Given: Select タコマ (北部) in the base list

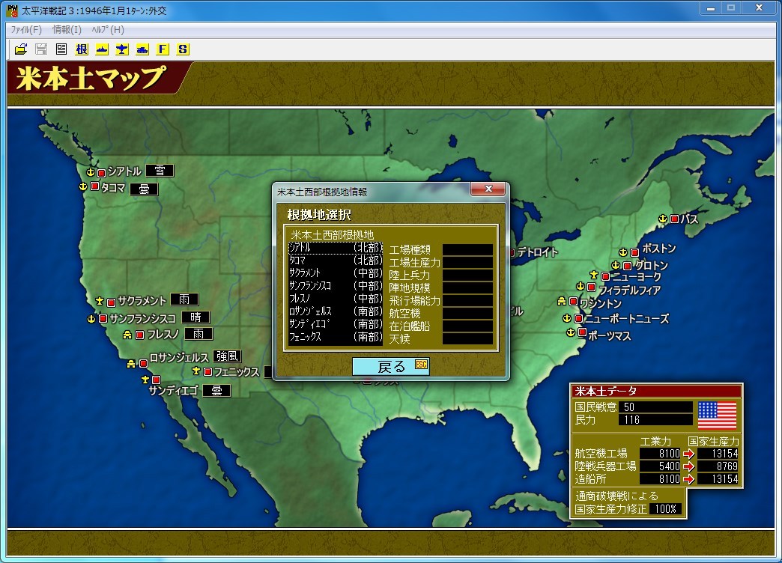Looking at the screenshot, I should point(336,261).
